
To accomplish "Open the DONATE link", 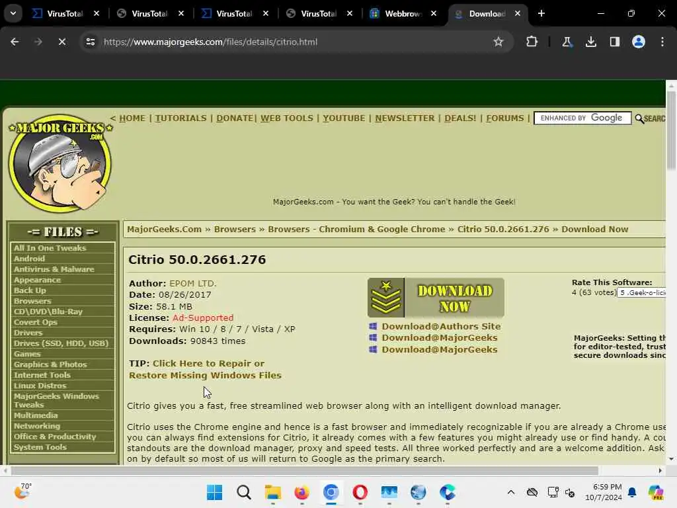I will coord(235,118).
